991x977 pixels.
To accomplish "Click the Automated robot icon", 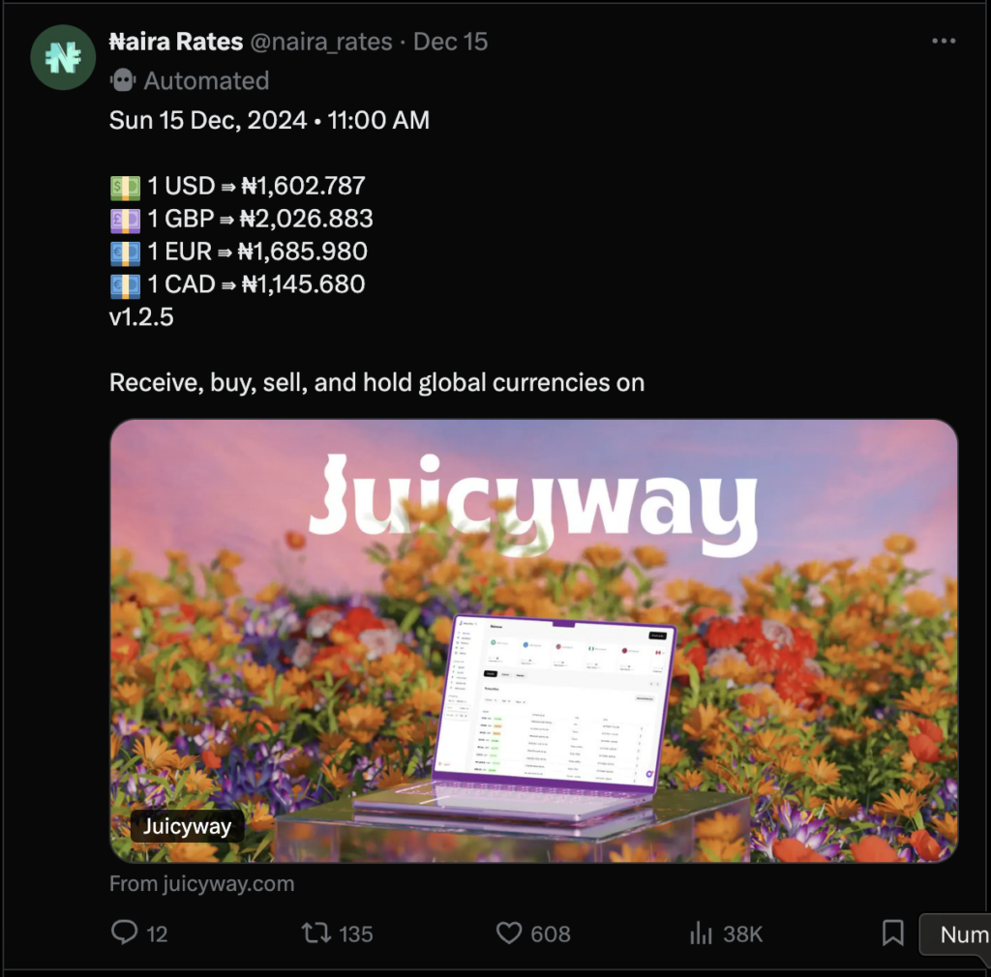I will (x=123, y=81).
